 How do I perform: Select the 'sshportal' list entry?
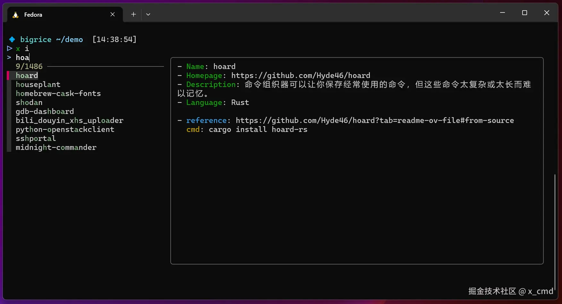(x=36, y=138)
